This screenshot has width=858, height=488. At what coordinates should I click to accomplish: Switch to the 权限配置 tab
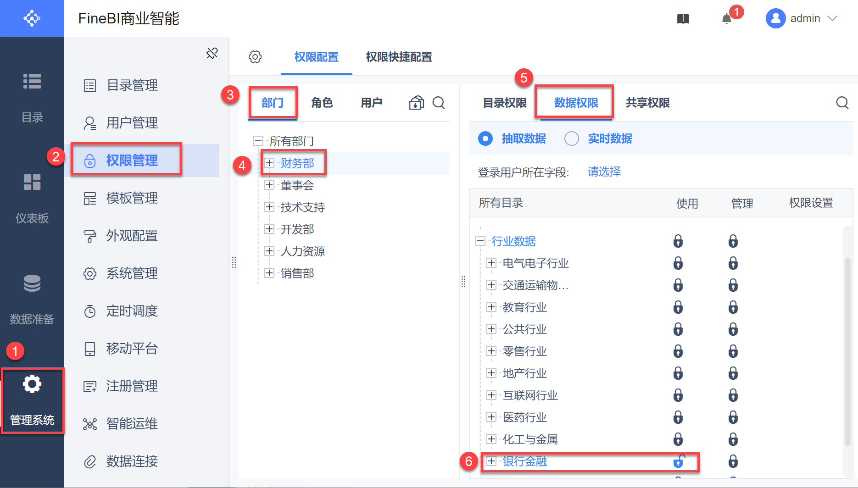pyautogui.click(x=317, y=57)
